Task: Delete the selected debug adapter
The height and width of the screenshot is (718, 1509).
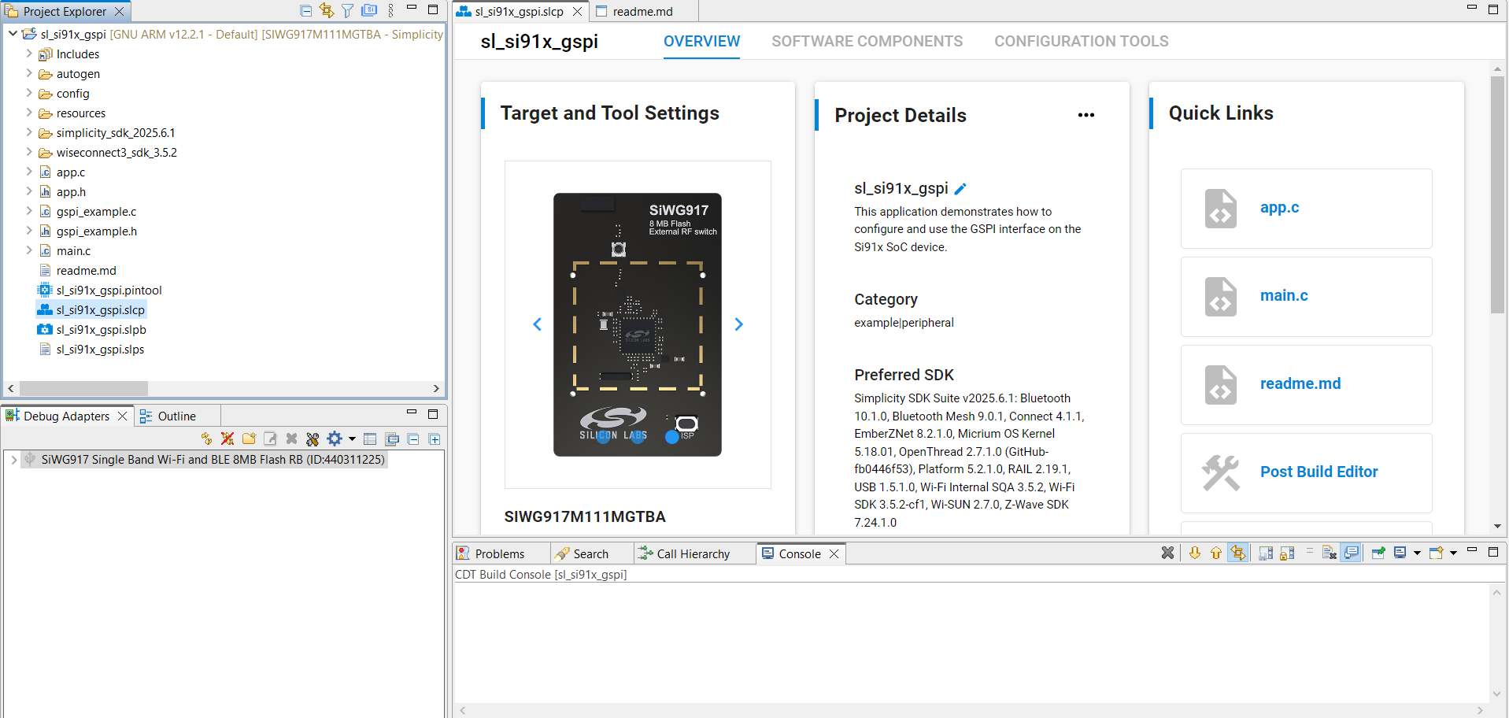Action: pyautogui.click(x=290, y=439)
